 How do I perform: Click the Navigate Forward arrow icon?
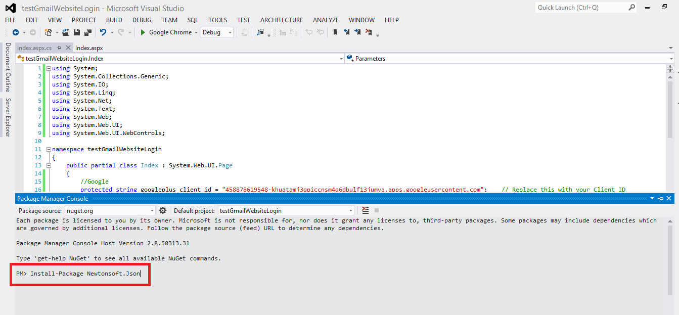32,32
